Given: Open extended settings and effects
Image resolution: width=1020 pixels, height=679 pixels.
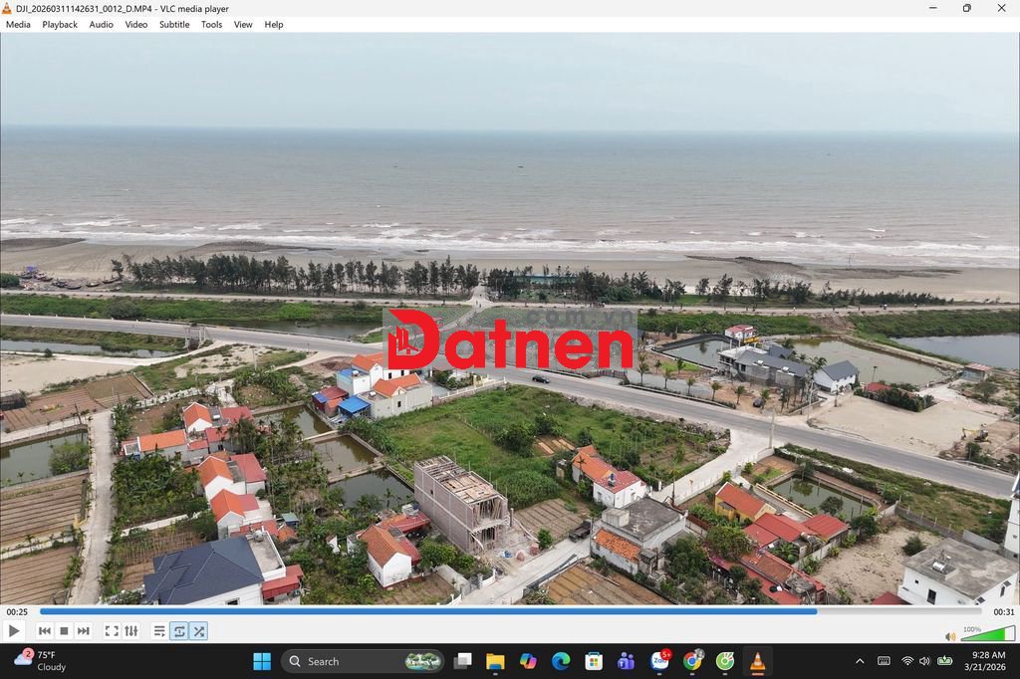Looking at the screenshot, I should [x=130, y=631].
